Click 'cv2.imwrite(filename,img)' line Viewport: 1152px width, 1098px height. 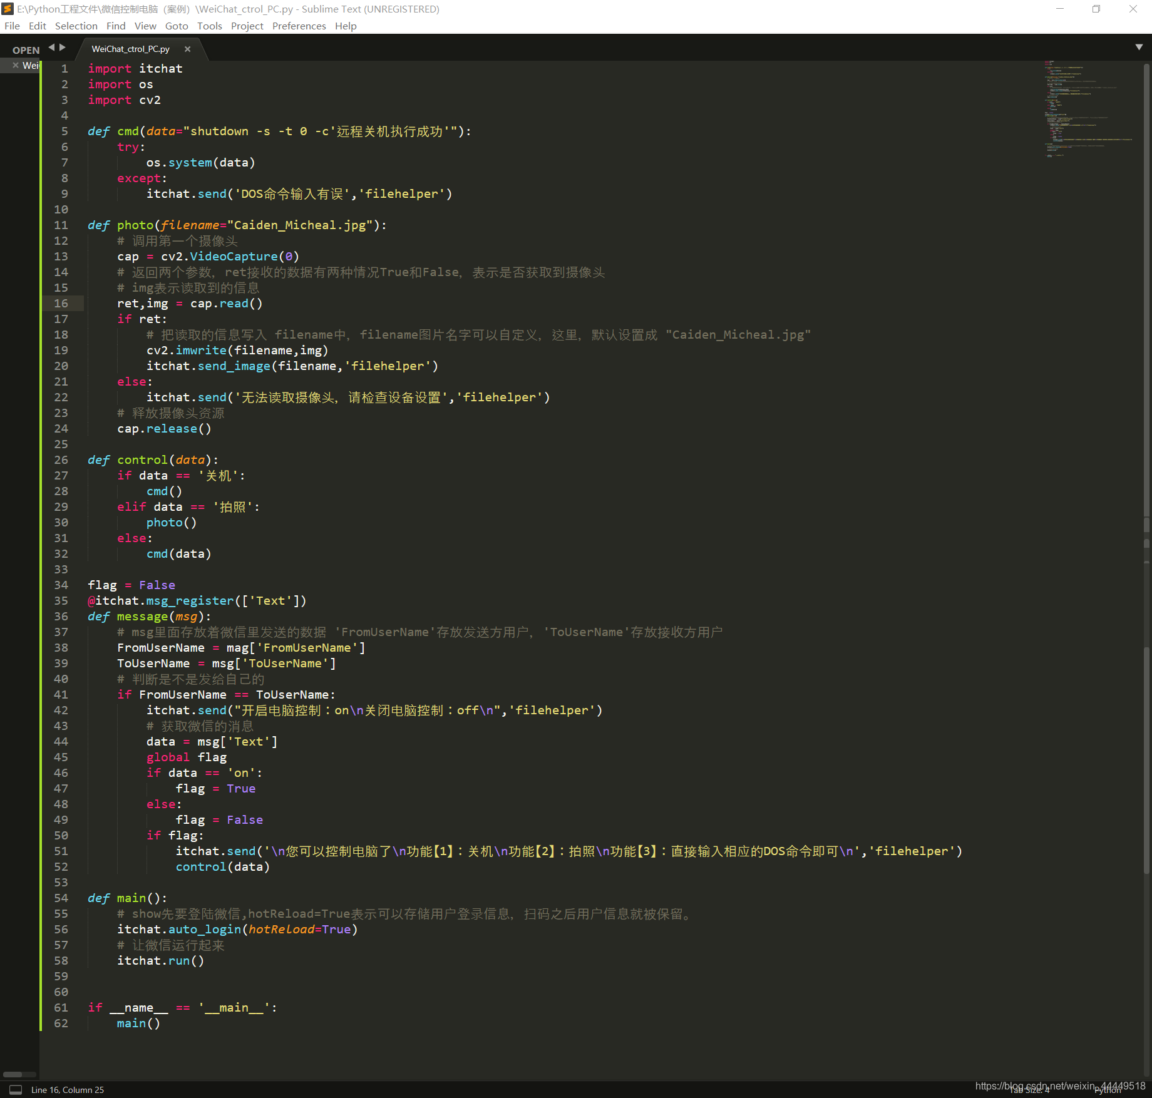click(237, 350)
